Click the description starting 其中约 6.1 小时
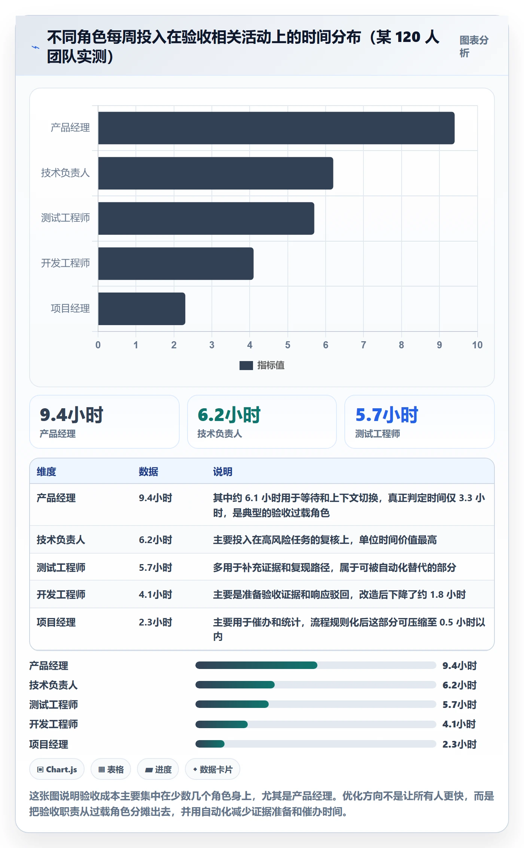 349,505
